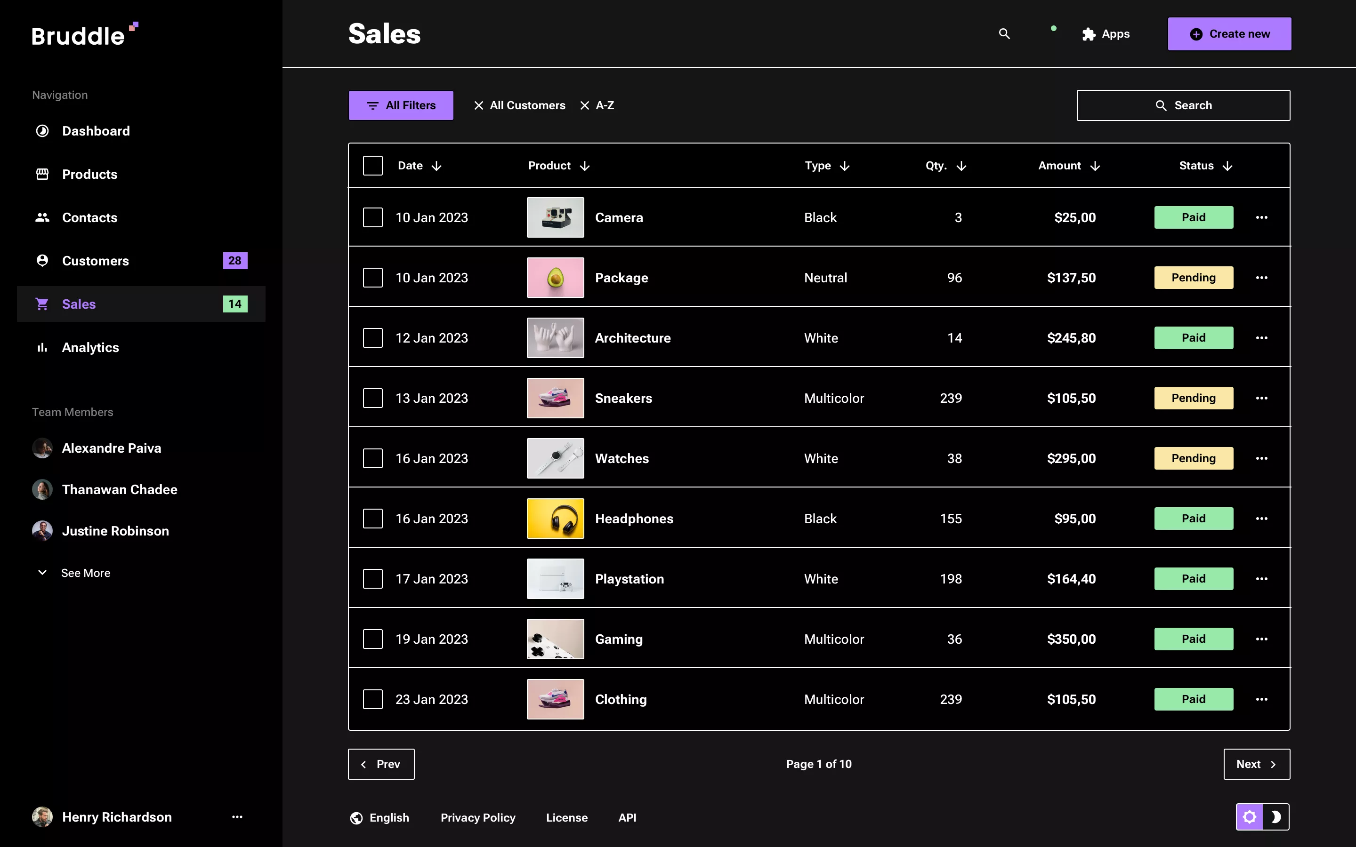Remove the A-Z filter chip
The height and width of the screenshot is (847, 1356).
click(x=585, y=105)
